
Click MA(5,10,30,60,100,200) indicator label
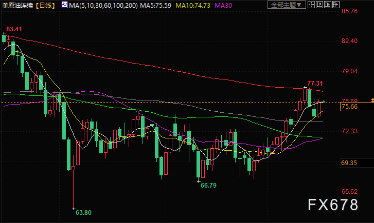pyautogui.click(x=103, y=6)
